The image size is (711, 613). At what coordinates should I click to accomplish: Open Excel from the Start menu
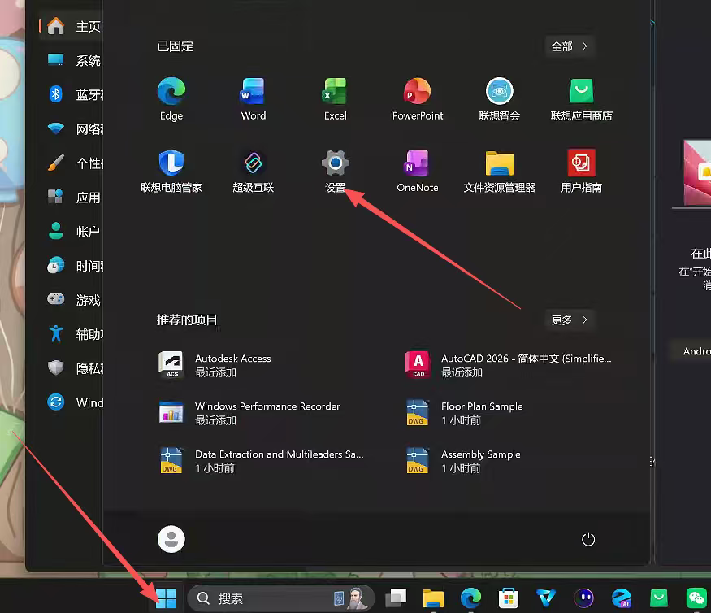pyautogui.click(x=335, y=92)
